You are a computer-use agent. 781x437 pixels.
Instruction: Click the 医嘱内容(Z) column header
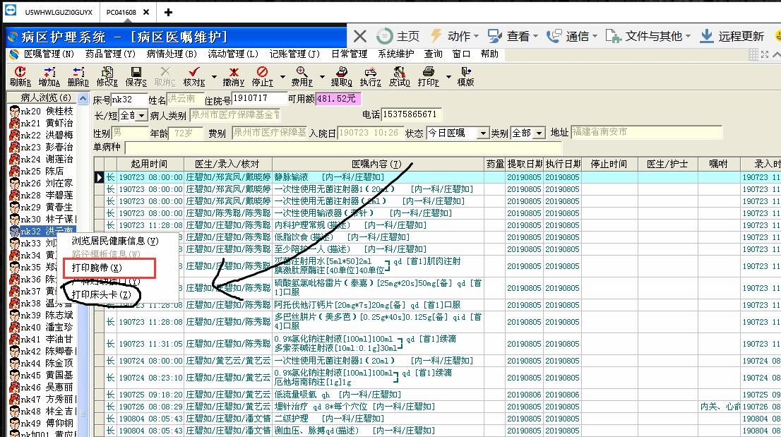378,164
